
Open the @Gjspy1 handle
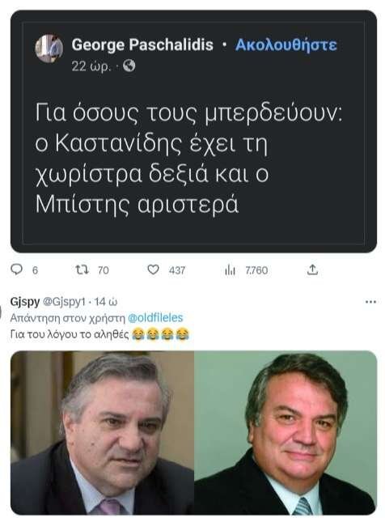[x=64, y=302]
